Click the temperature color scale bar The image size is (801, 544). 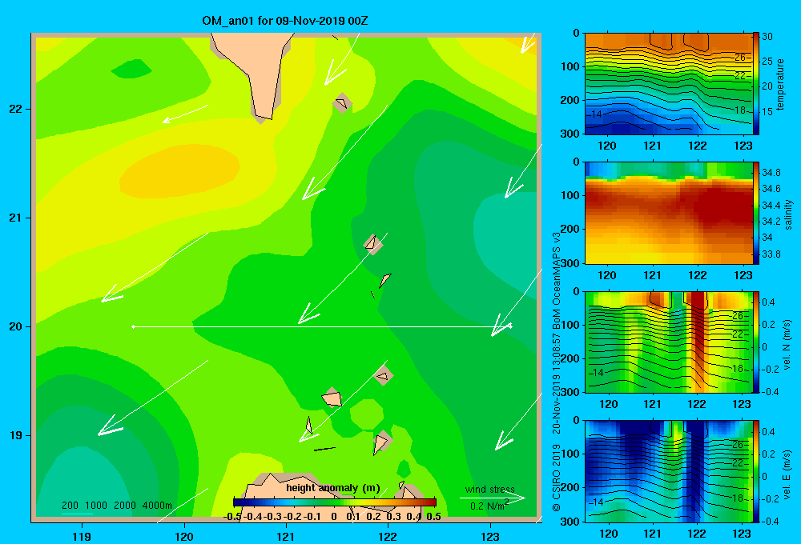tap(756, 84)
